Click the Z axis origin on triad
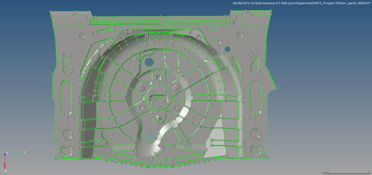 (5, 154)
